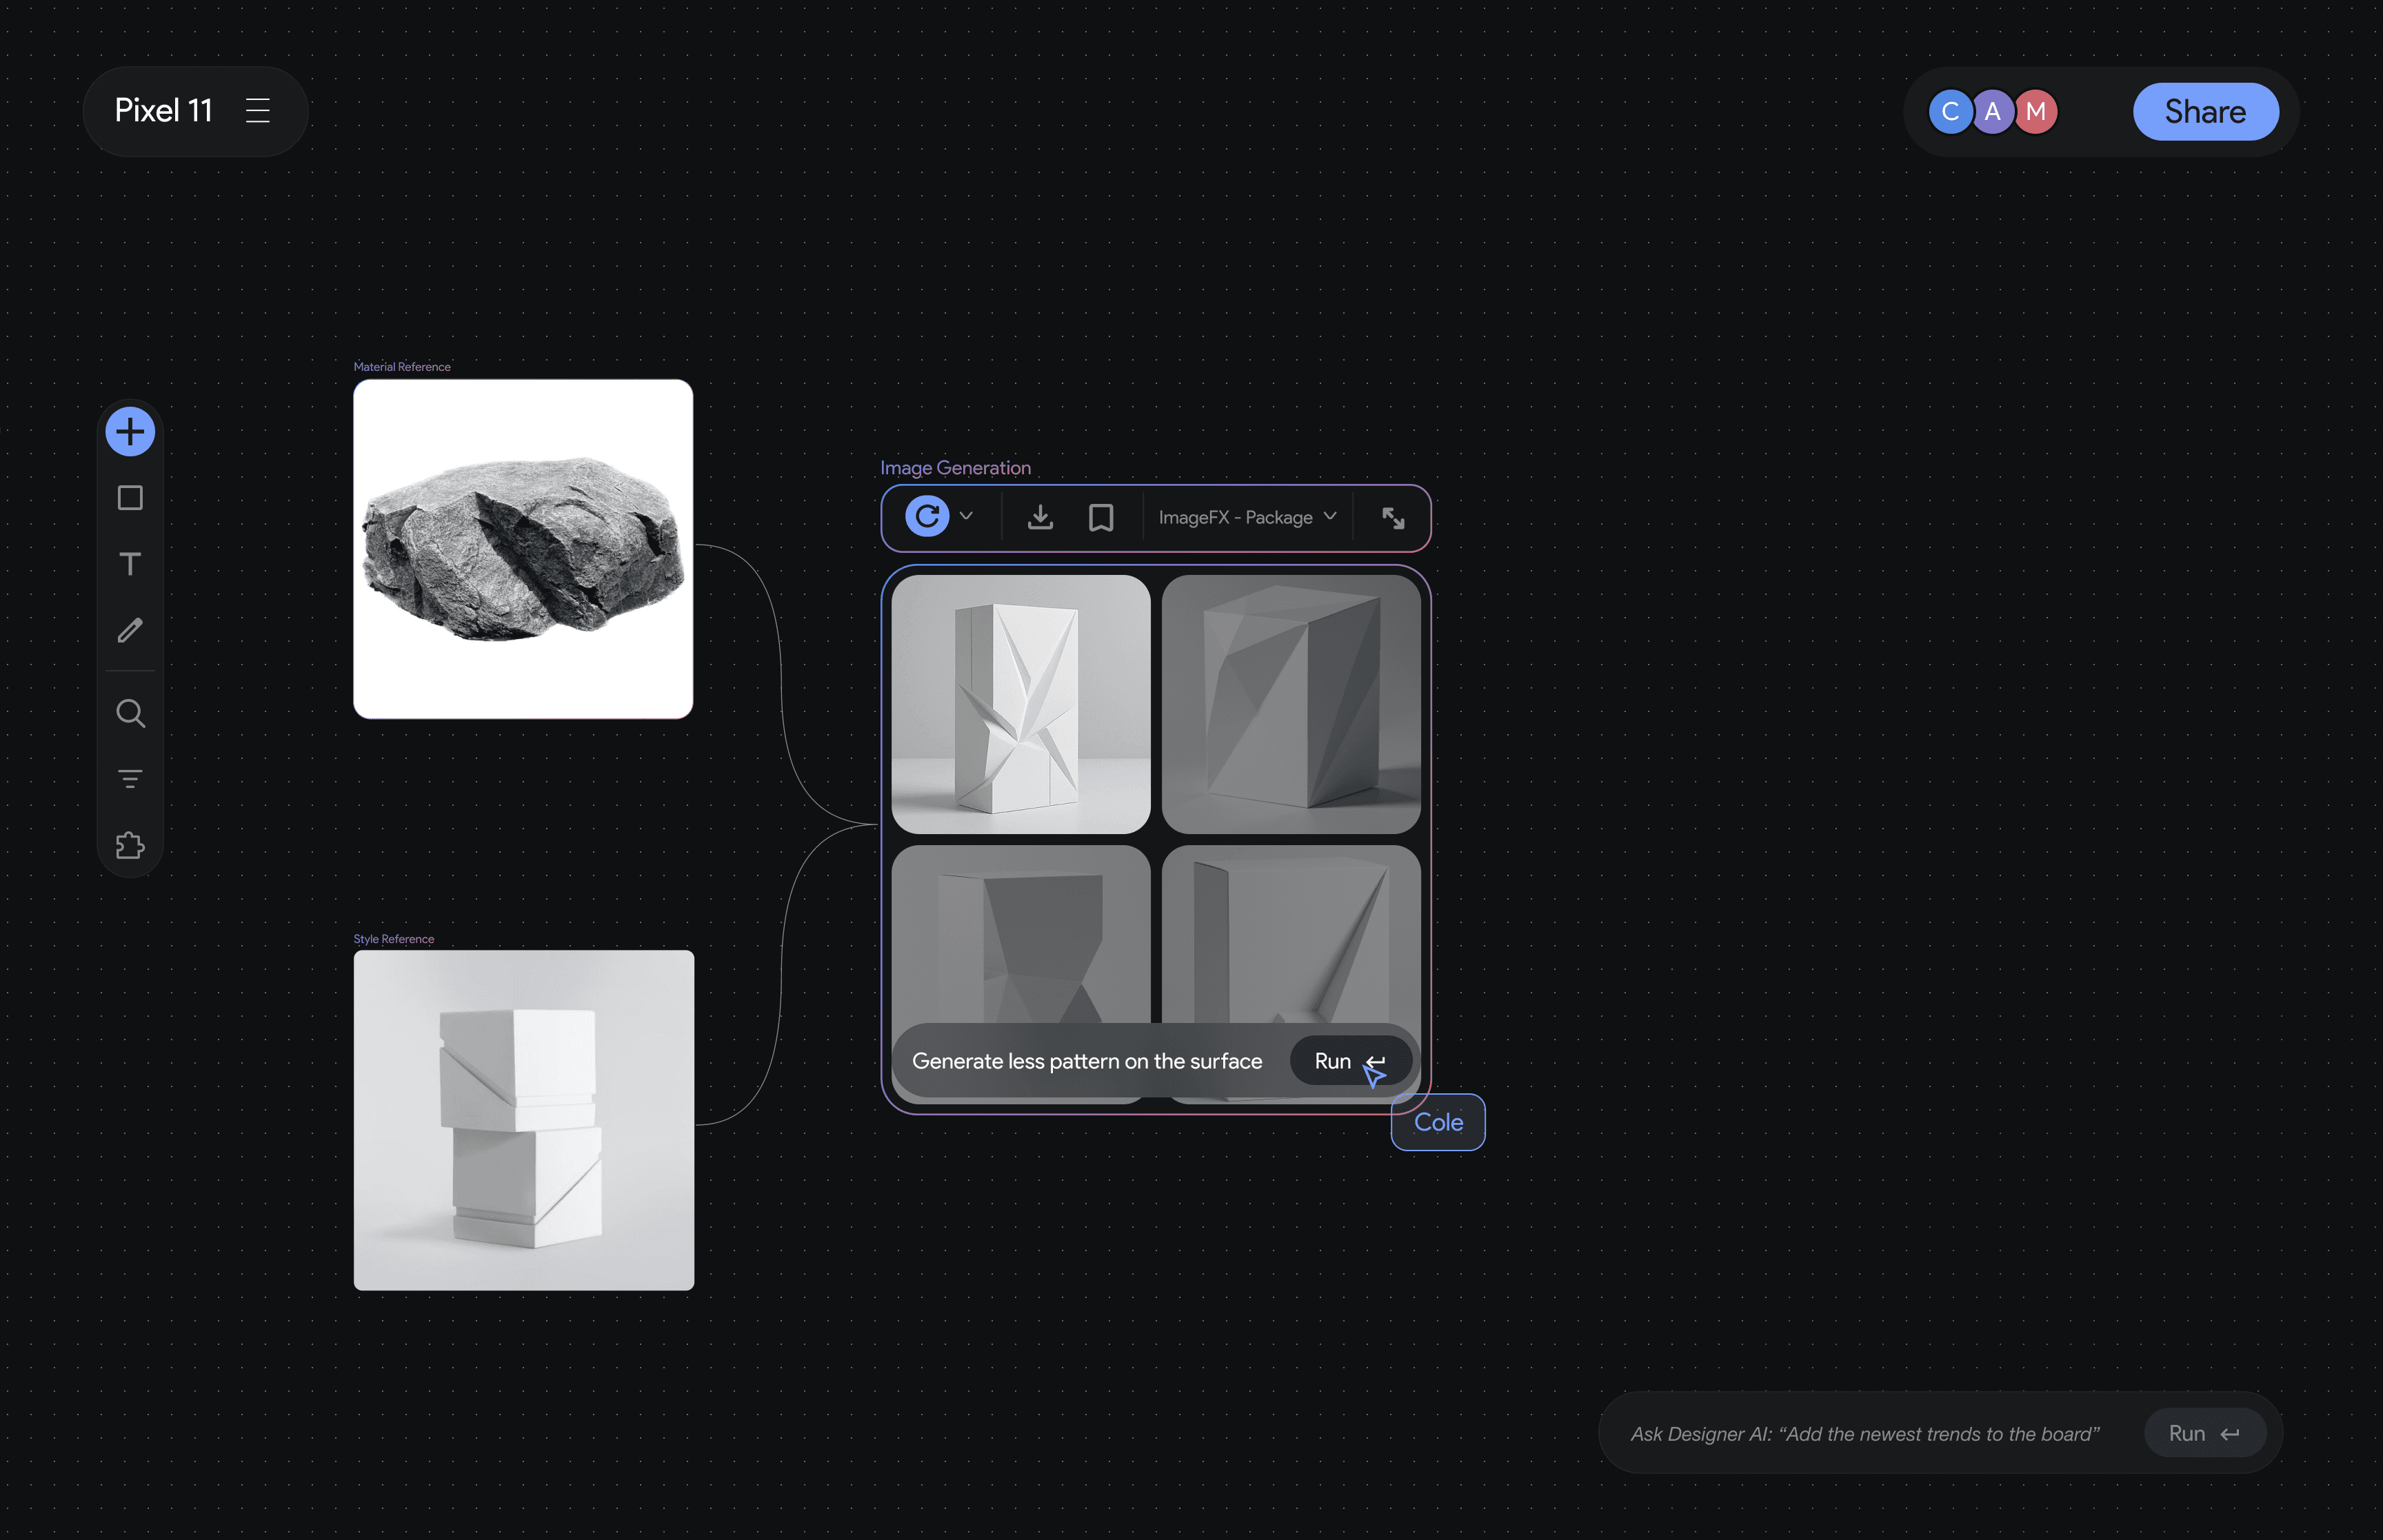Download the generated images
The height and width of the screenshot is (1540, 2383).
[x=1040, y=517]
